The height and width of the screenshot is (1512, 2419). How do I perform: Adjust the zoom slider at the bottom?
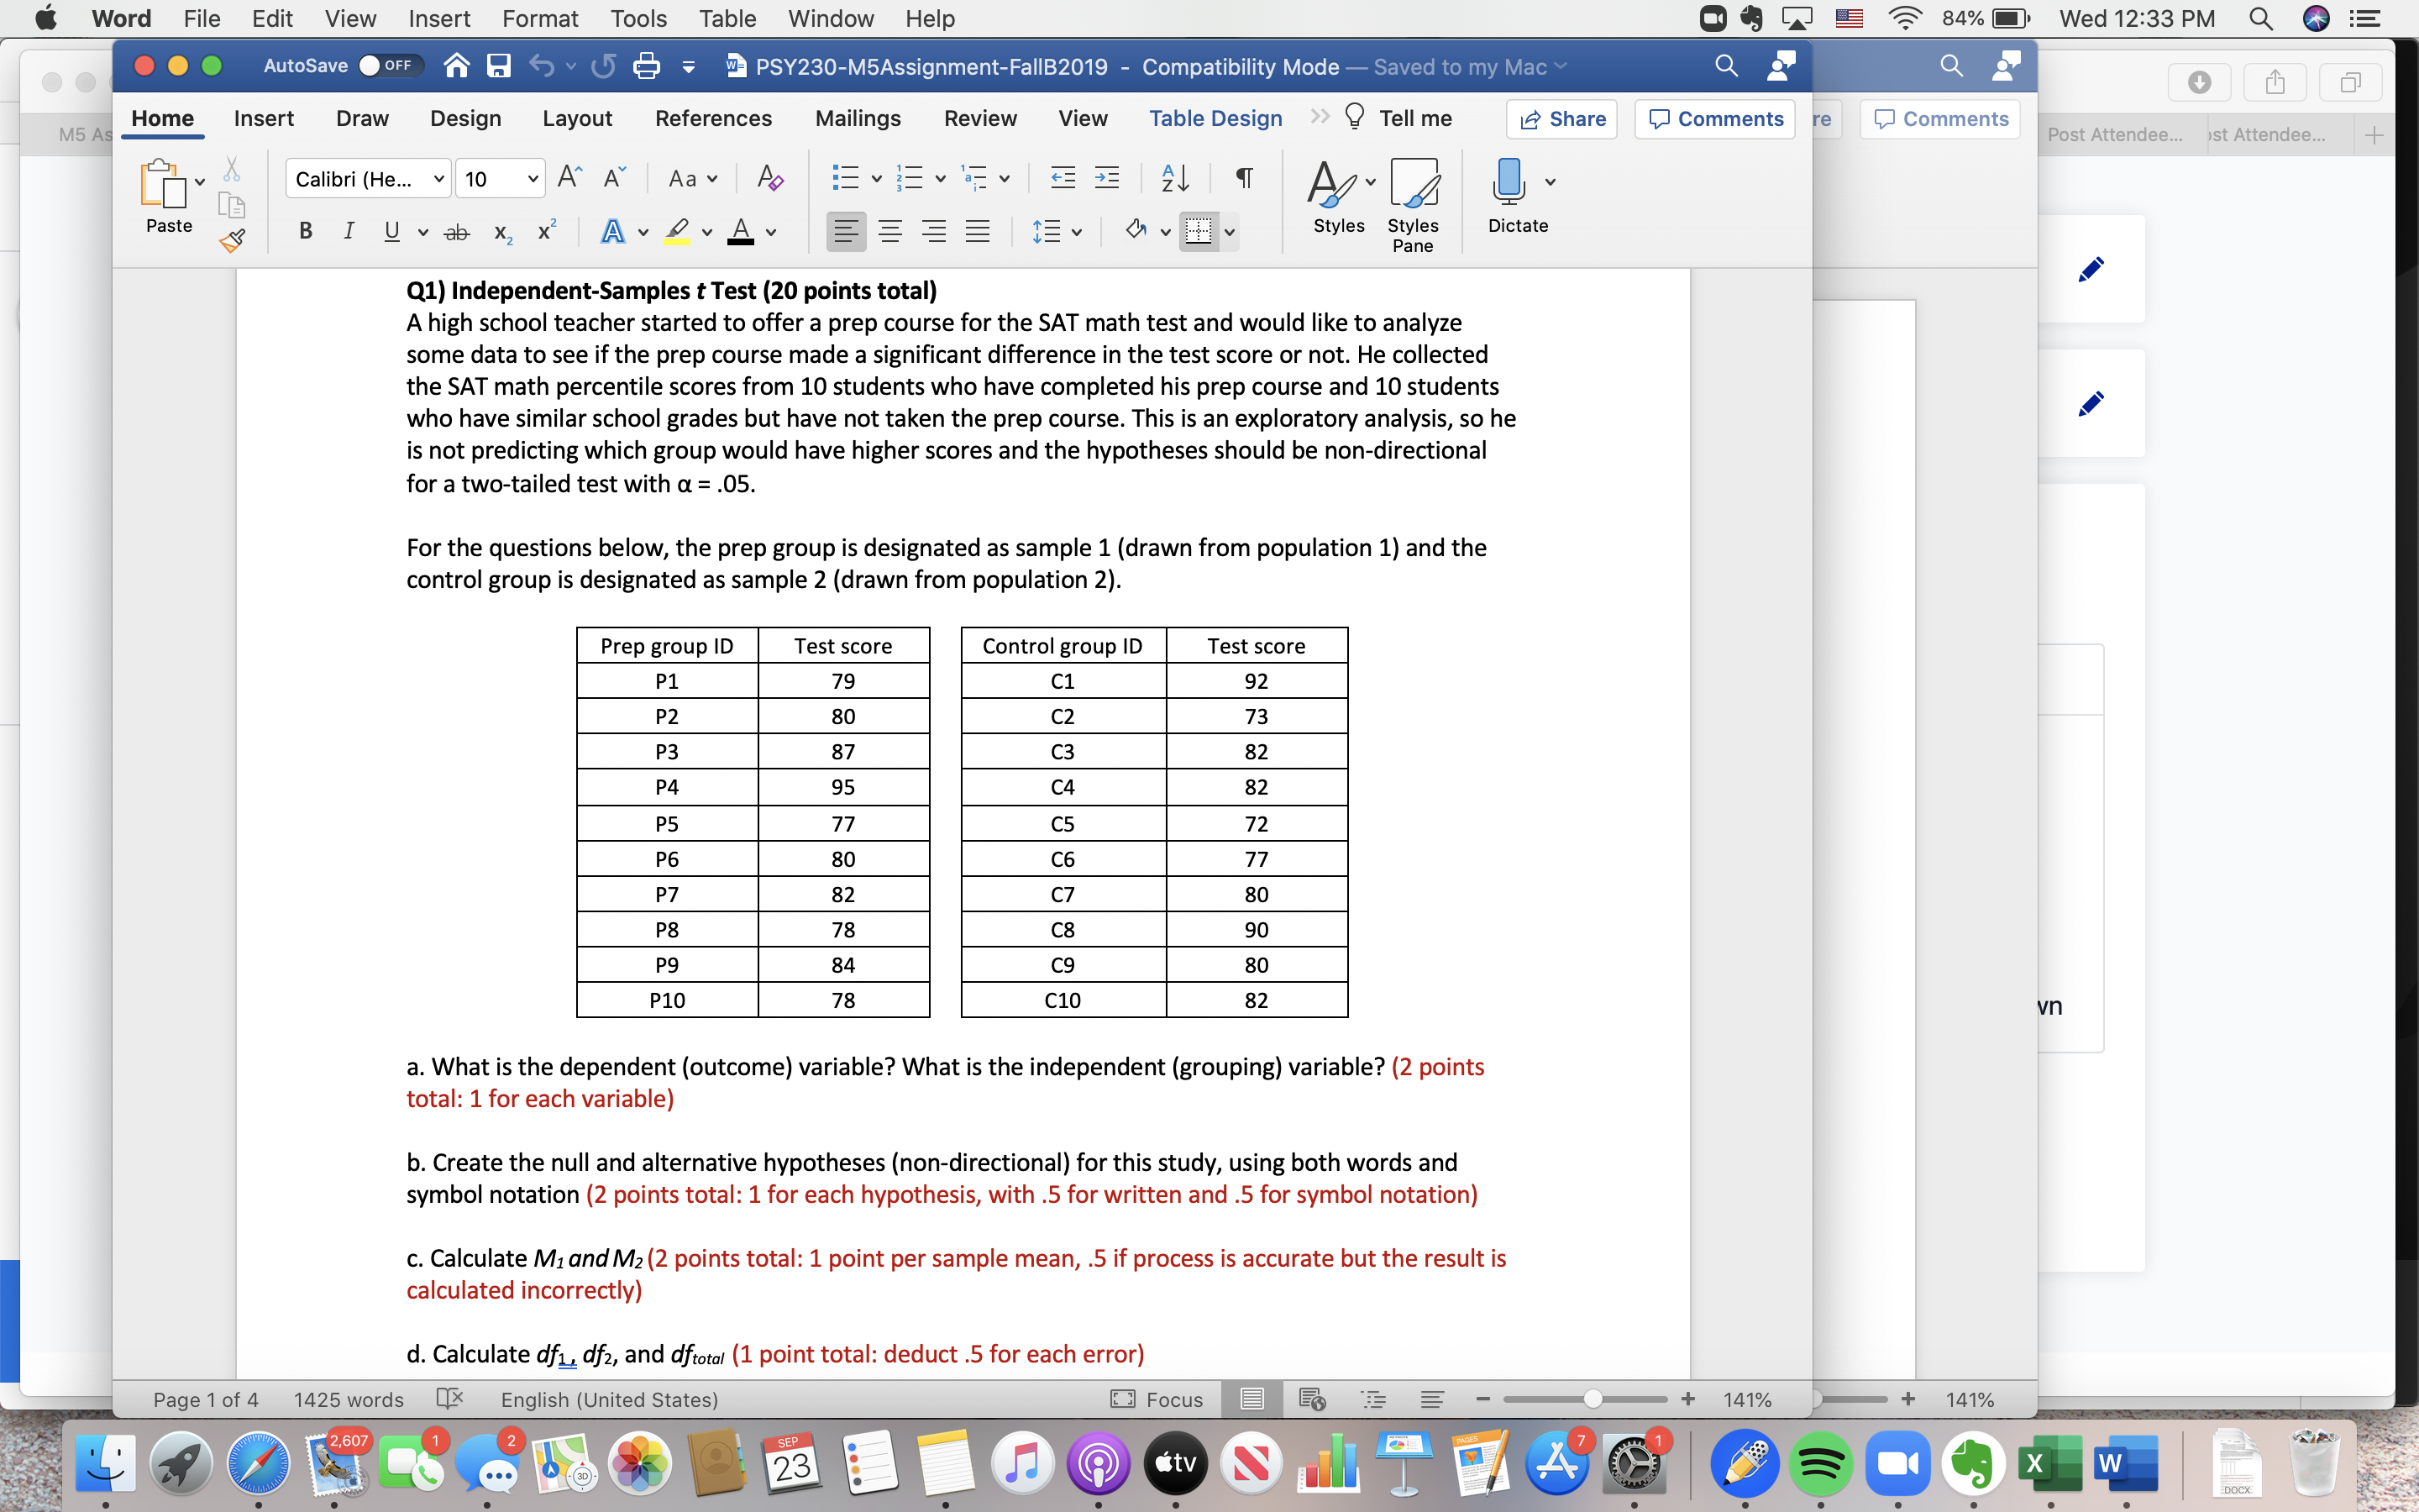(x=1592, y=1399)
